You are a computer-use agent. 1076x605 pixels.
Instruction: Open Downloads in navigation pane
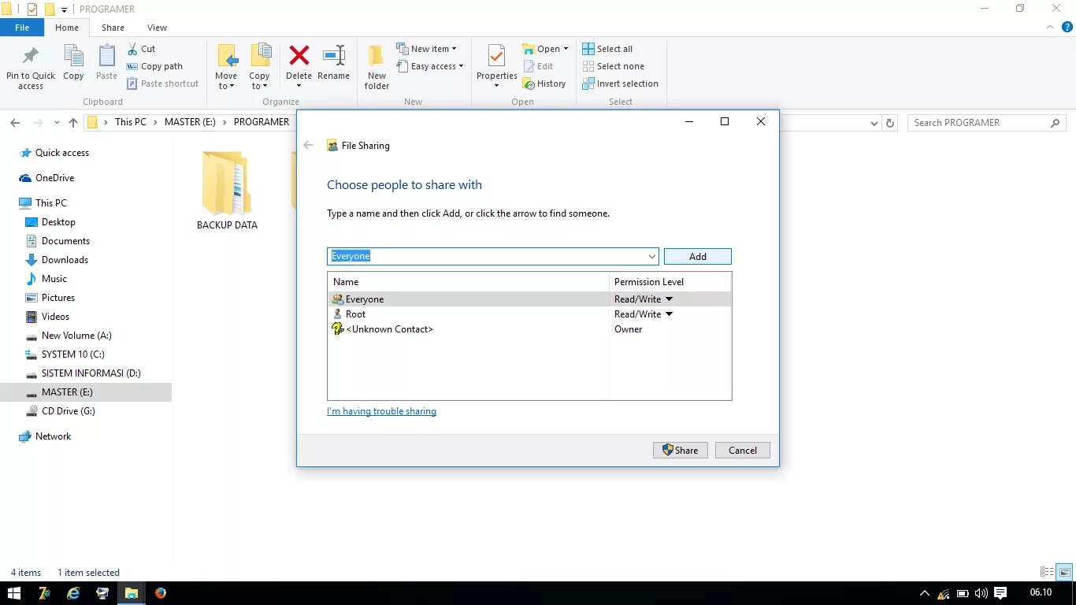pos(65,260)
